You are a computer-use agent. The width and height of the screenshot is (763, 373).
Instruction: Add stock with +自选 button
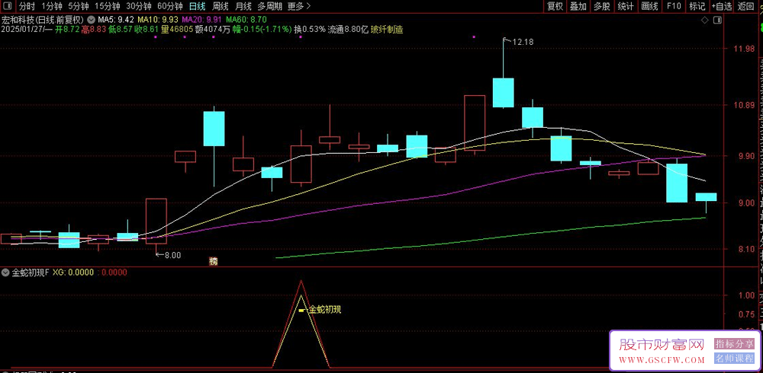click(x=722, y=6)
